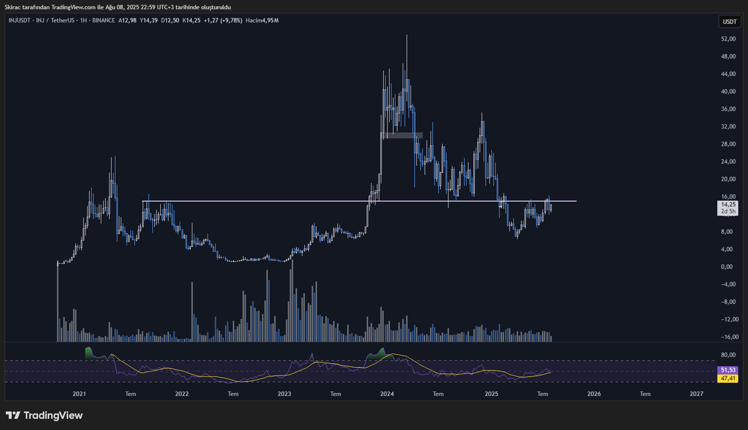748x430 pixels.
Task: Click the 16,00 price axis label
Action: (x=729, y=196)
